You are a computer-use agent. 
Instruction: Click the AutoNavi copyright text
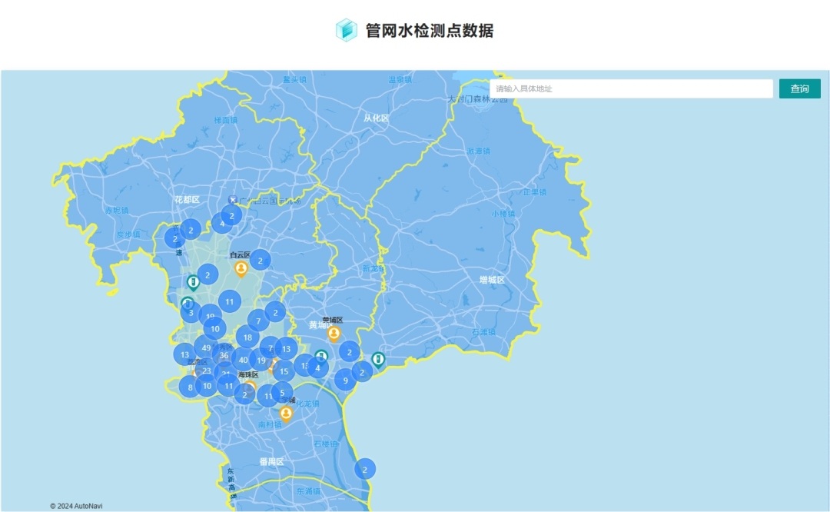coord(76,506)
